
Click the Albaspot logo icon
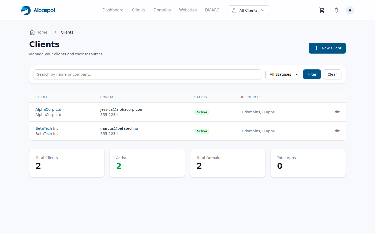click(x=26, y=10)
